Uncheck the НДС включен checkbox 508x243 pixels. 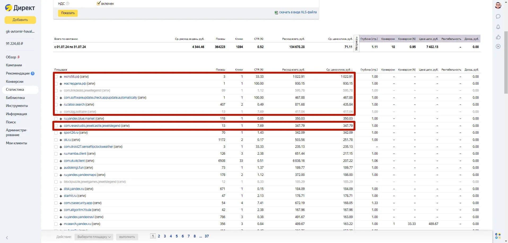click(99, 3)
